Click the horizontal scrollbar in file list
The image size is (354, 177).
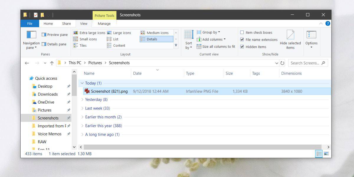(x=201, y=147)
